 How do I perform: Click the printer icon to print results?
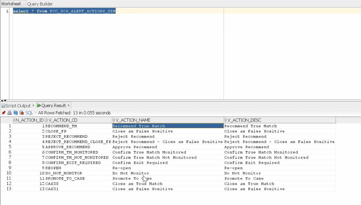tap(9, 113)
